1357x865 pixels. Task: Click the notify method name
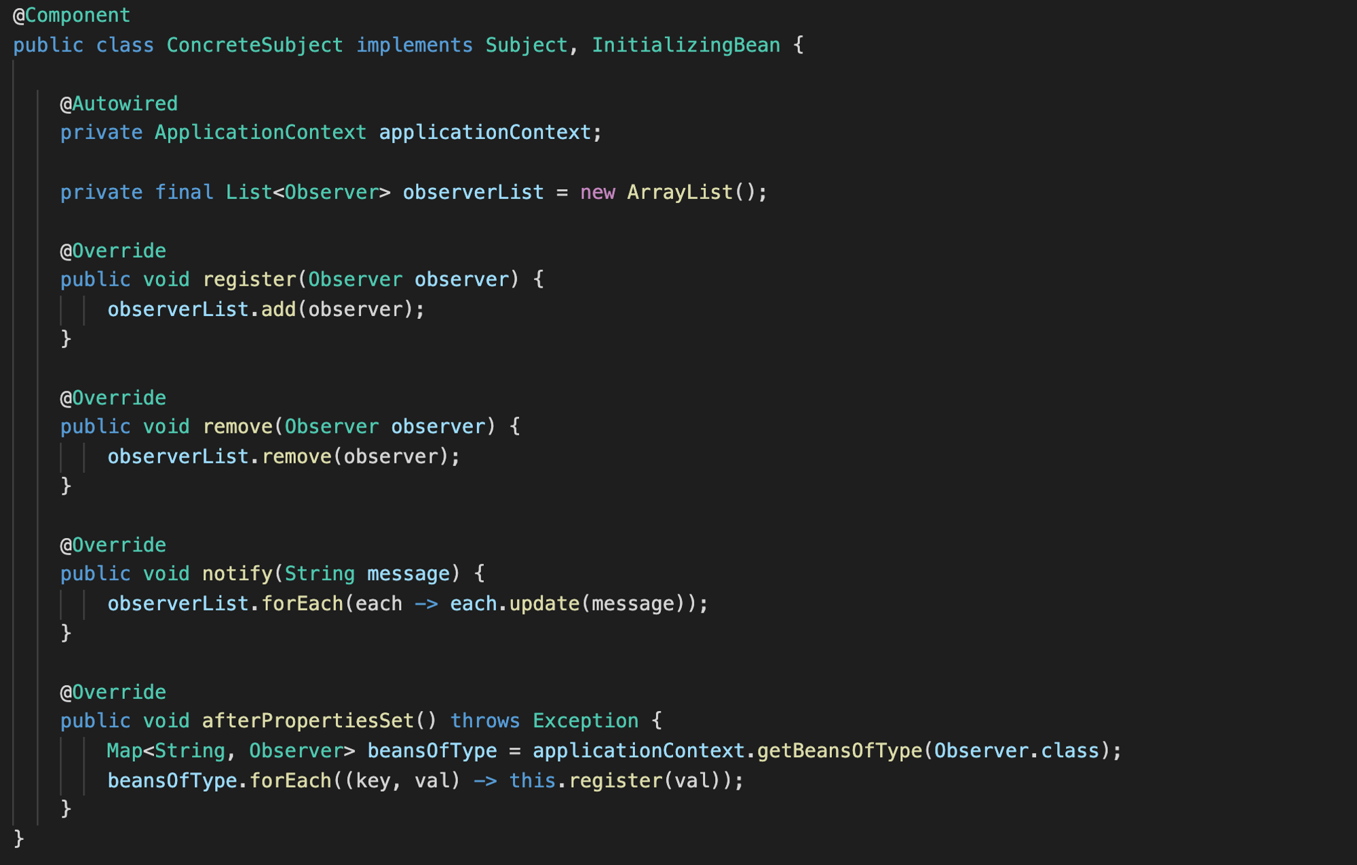tap(237, 574)
